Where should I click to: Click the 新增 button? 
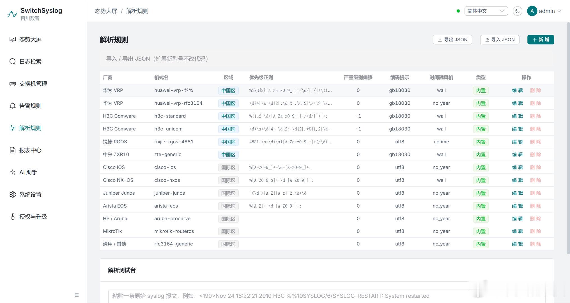coord(541,40)
